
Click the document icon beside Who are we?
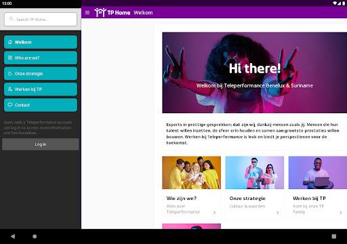(10, 58)
